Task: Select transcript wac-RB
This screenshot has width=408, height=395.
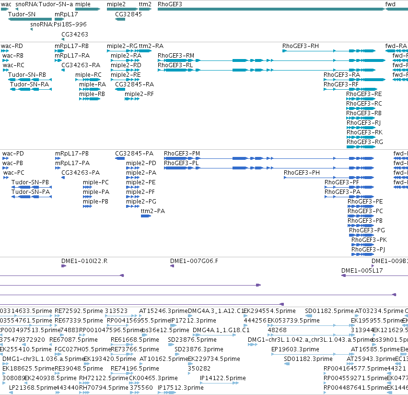Action: (13, 56)
